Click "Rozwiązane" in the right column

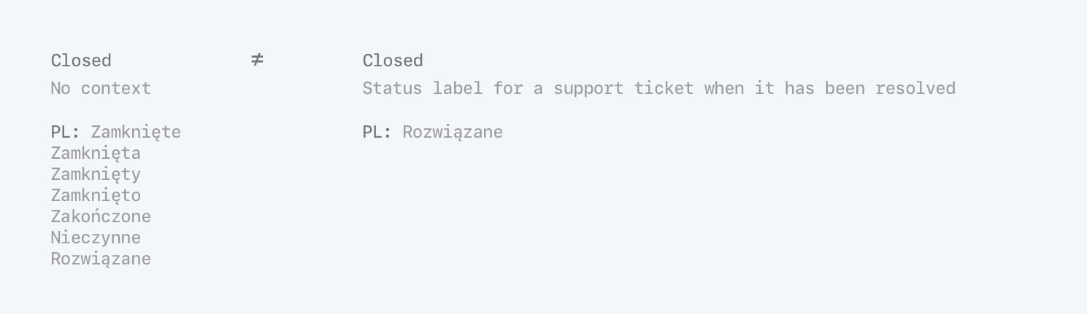453,132
